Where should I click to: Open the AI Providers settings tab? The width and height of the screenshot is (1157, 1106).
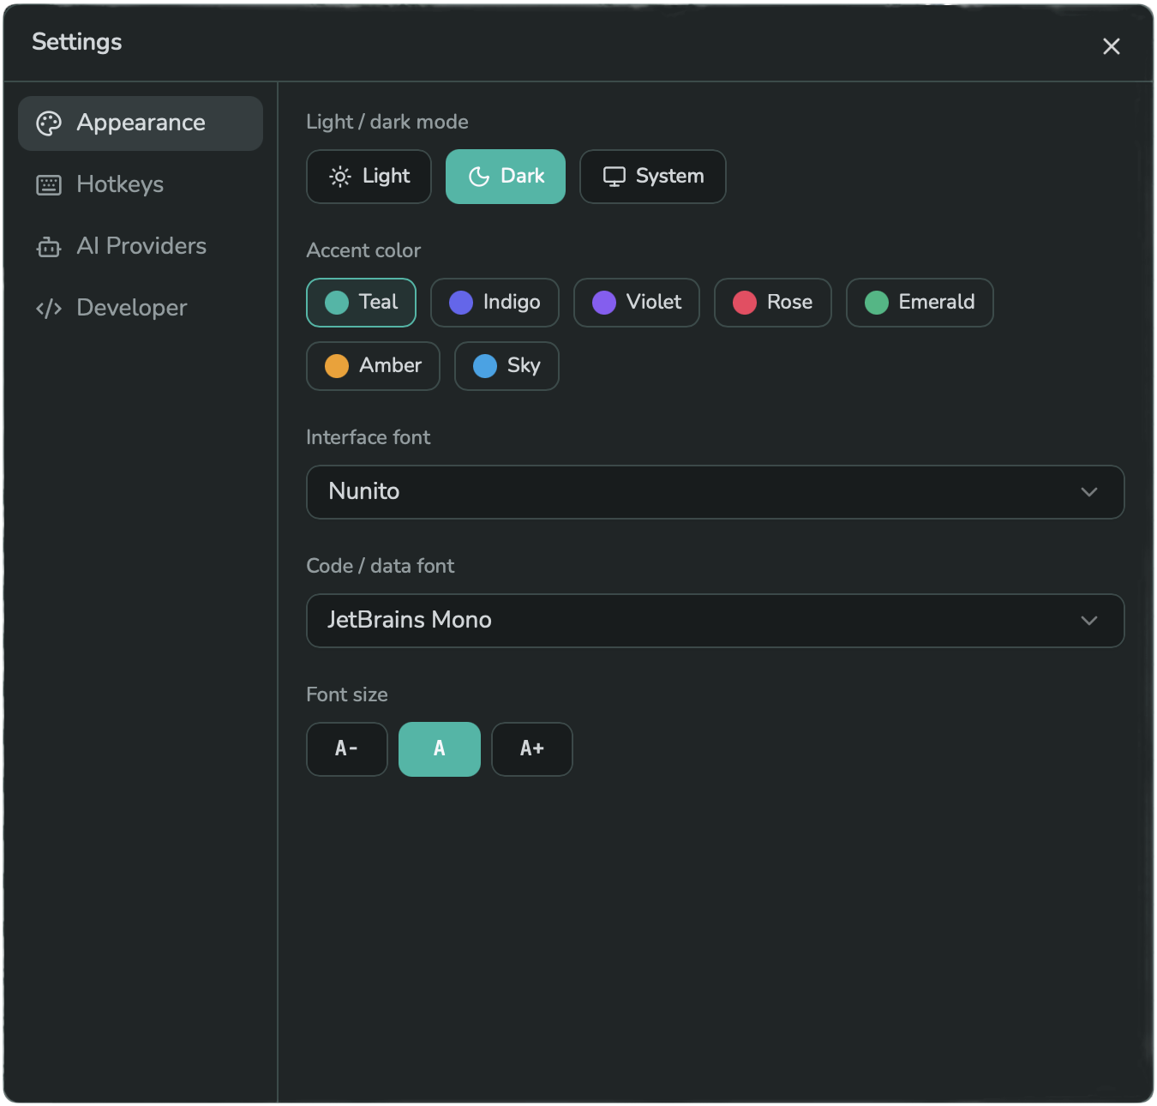[x=141, y=247]
